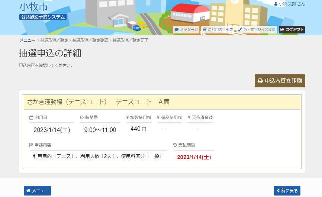Screen dimensions: 322x197
Task: Click the document icon beside 申請内容
Action: pyautogui.click(x=31, y=145)
